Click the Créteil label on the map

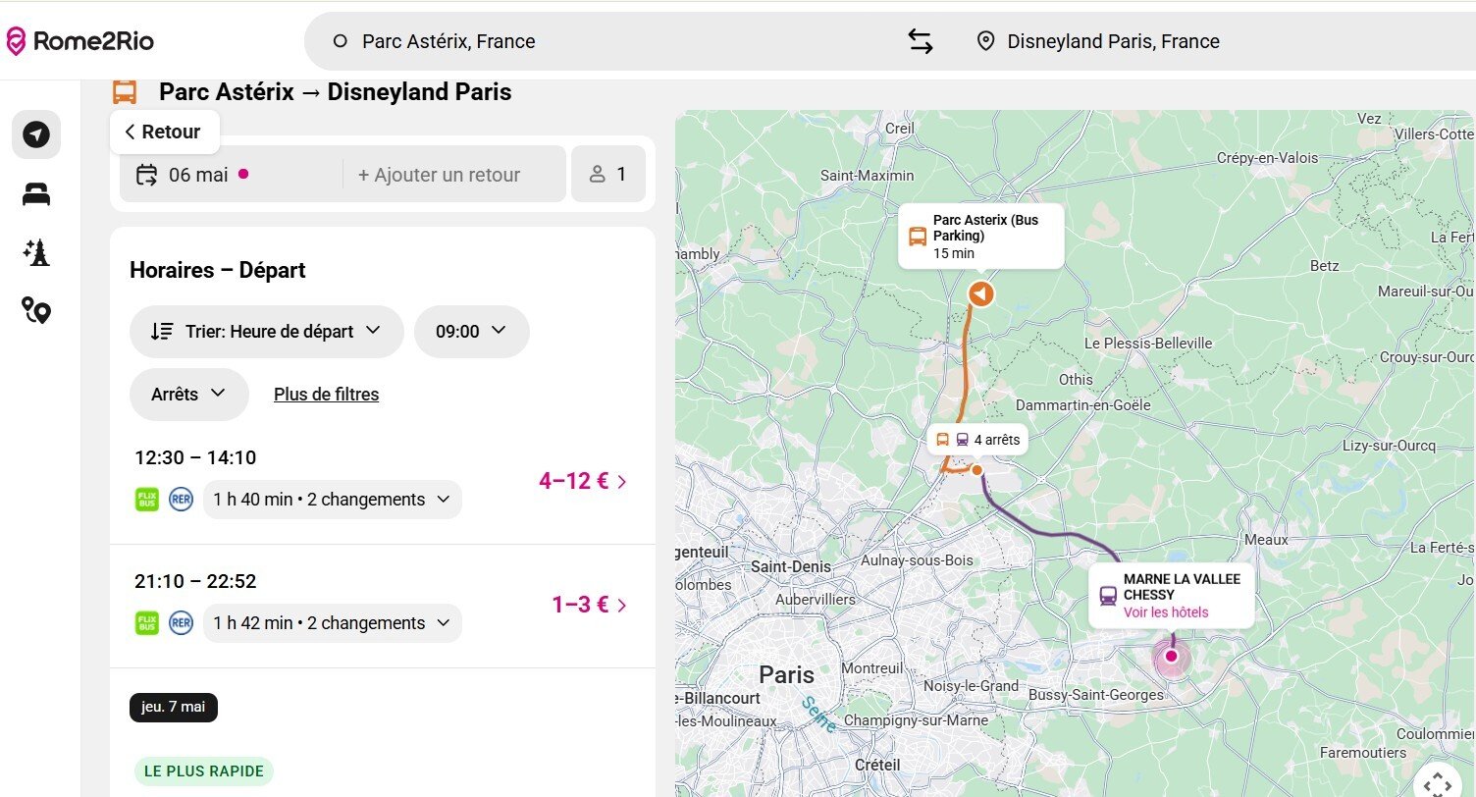click(x=877, y=765)
